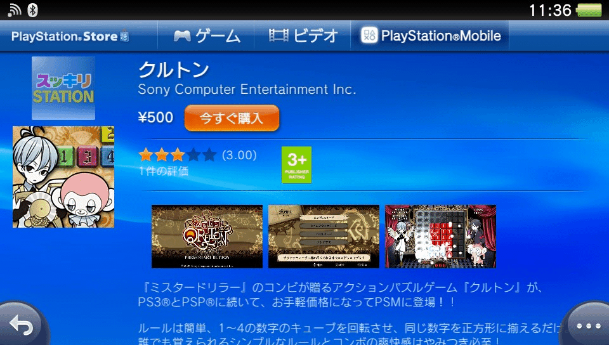Screen dimensions: 609x345
Task: Switch to the ビデオ tab
Action: (303, 36)
